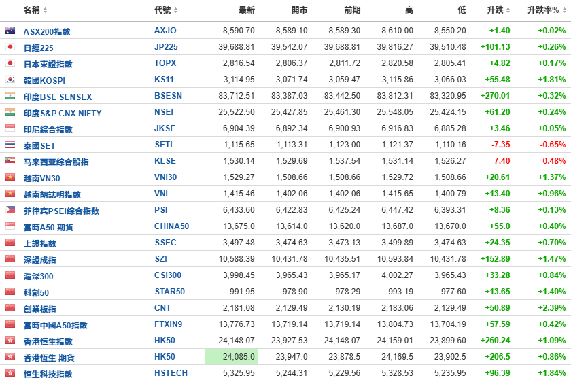This screenshot has height=382, width=571.
Task: Click the India flag beside 印度S&P CNX NIFTY
Action: coord(10,112)
